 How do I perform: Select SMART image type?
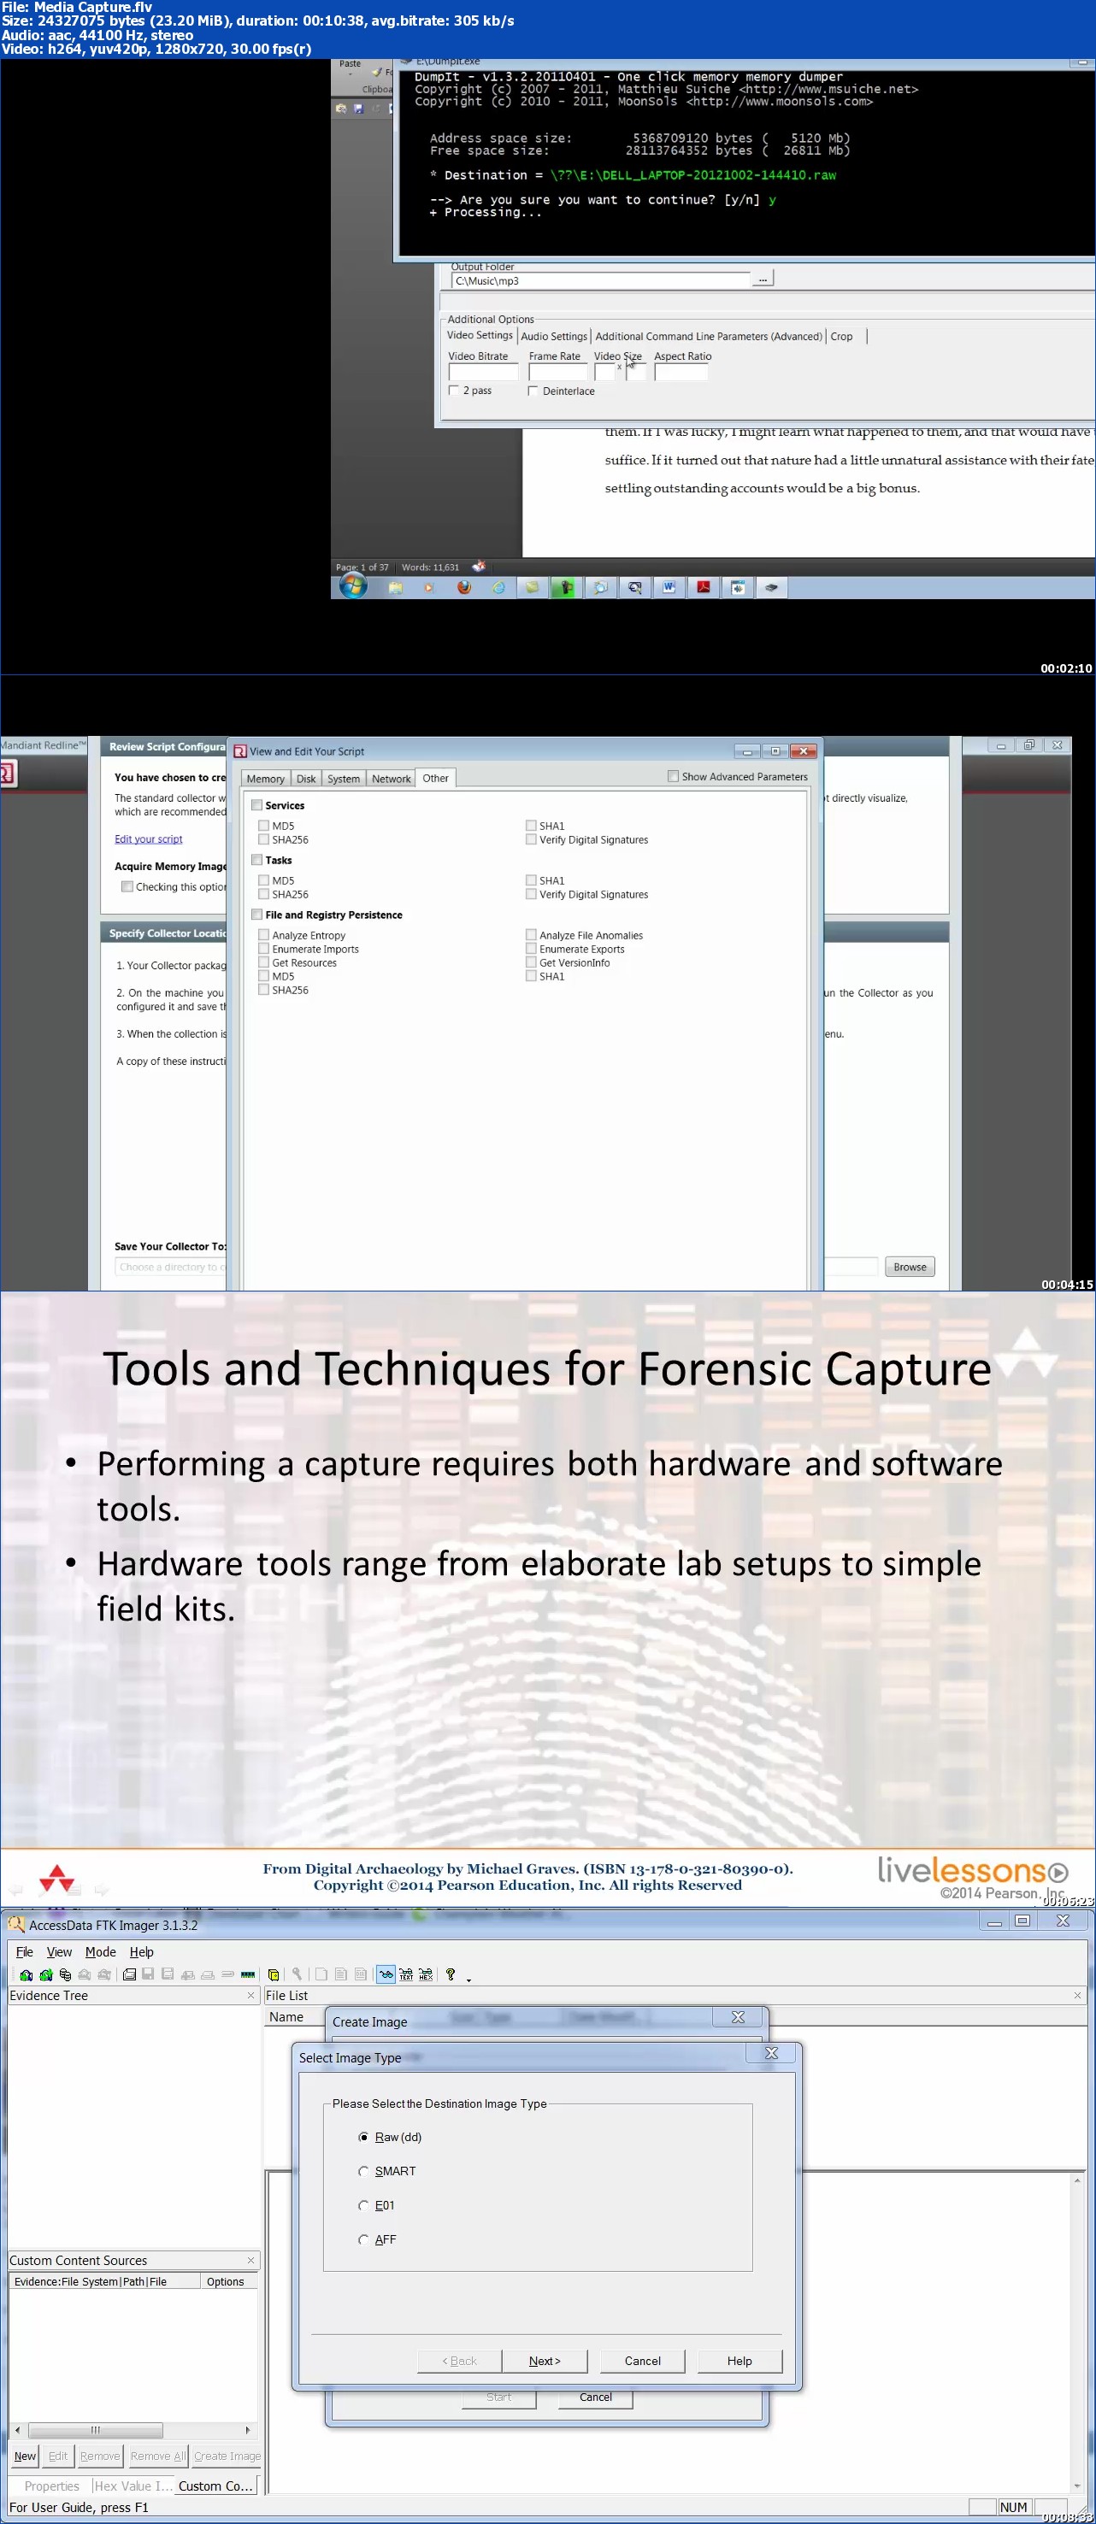[362, 2171]
